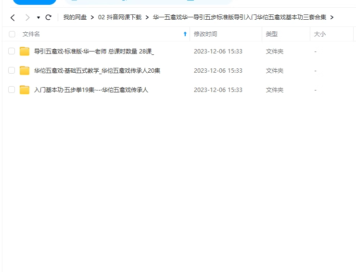The width and height of the screenshot is (356, 272).
Task: Click 文件夹 type in 导引五禽戏·标准版 row
Action: [x=275, y=52]
